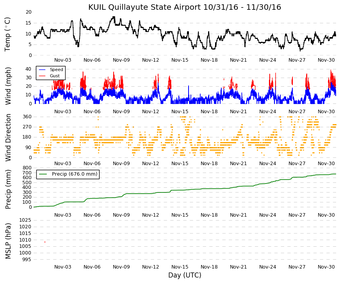Click the Precip (mm) axis label
The width and height of the screenshot is (340, 283).
pos(7,189)
